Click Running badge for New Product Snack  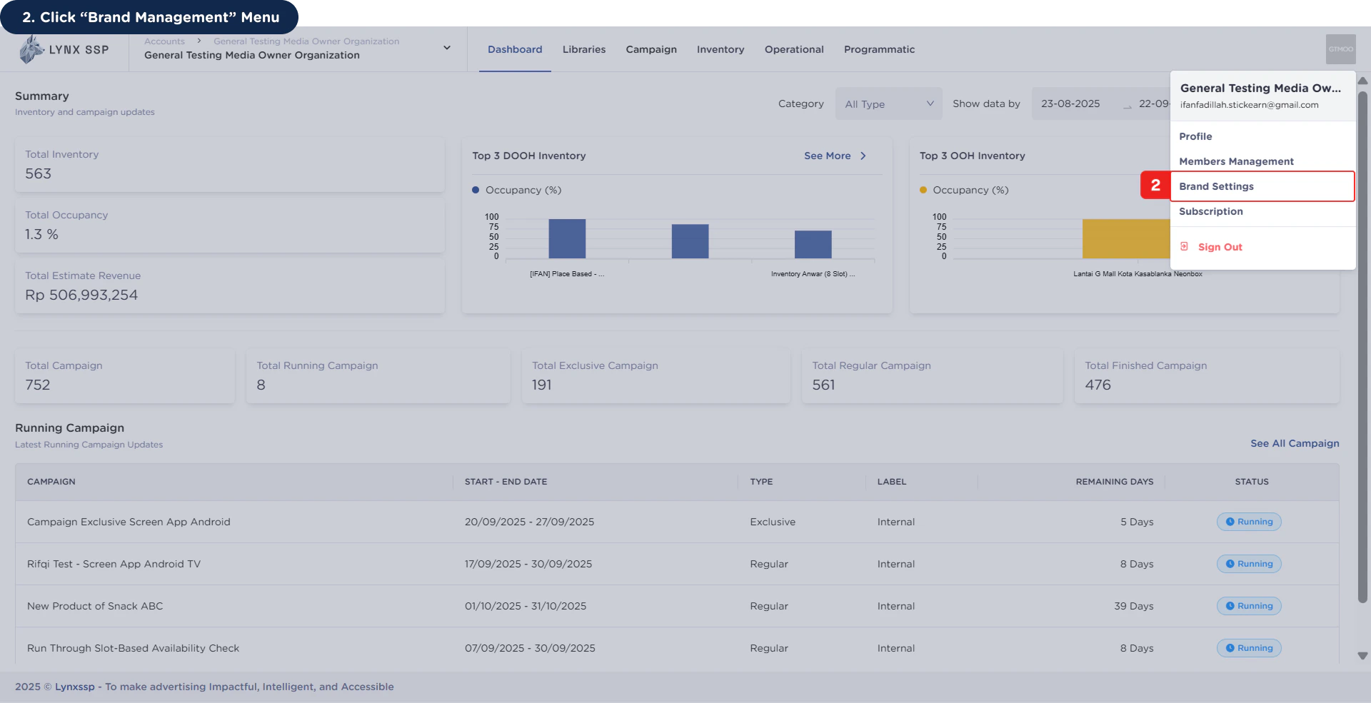point(1249,606)
